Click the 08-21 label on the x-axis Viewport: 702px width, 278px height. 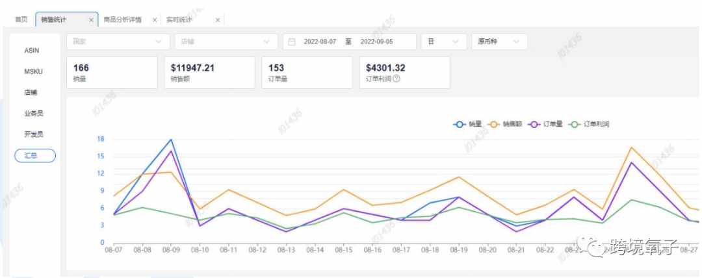click(x=515, y=250)
